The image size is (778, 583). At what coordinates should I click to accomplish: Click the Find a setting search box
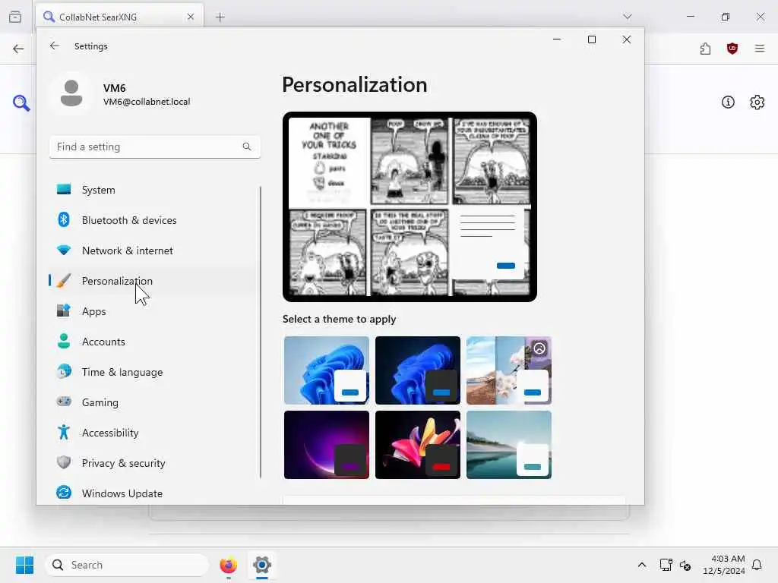[155, 147]
